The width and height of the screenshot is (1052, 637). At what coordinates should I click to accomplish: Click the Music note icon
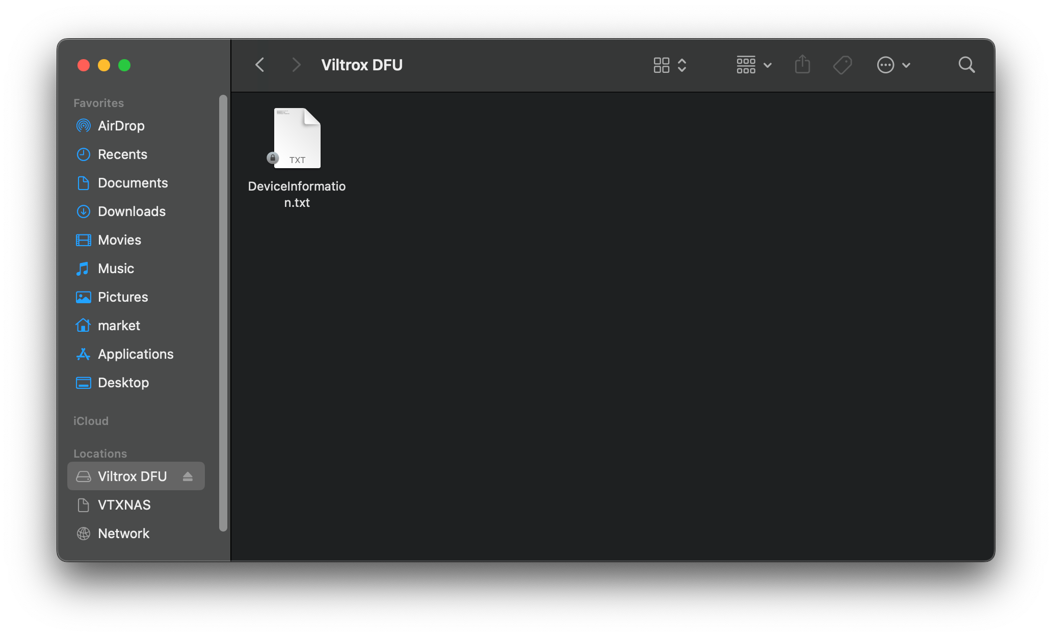[83, 269]
